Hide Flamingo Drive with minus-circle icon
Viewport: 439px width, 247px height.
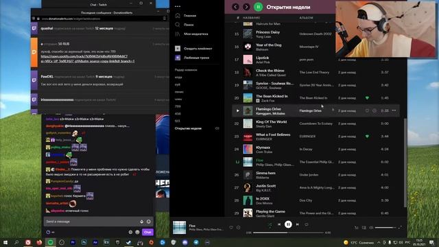click(x=375, y=110)
